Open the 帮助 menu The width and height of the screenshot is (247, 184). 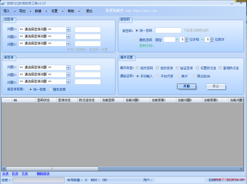coord(71,11)
